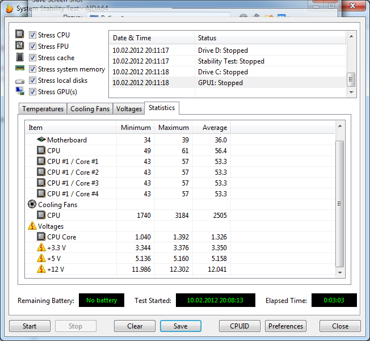Click the icon of CPU #1 / Core #3
The width and height of the screenshot is (370, 341).
41,183
